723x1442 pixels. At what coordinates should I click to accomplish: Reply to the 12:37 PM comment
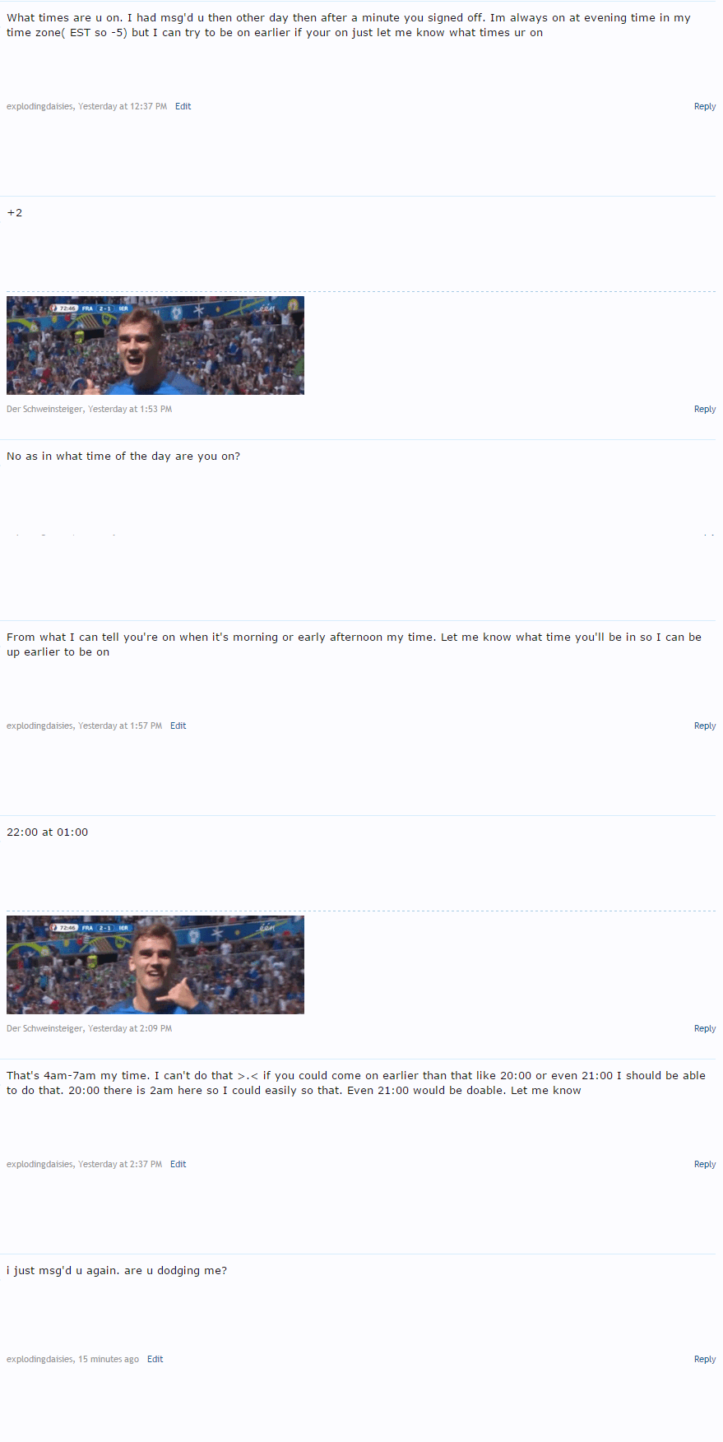pyautogui.click(x=704, y=106)
